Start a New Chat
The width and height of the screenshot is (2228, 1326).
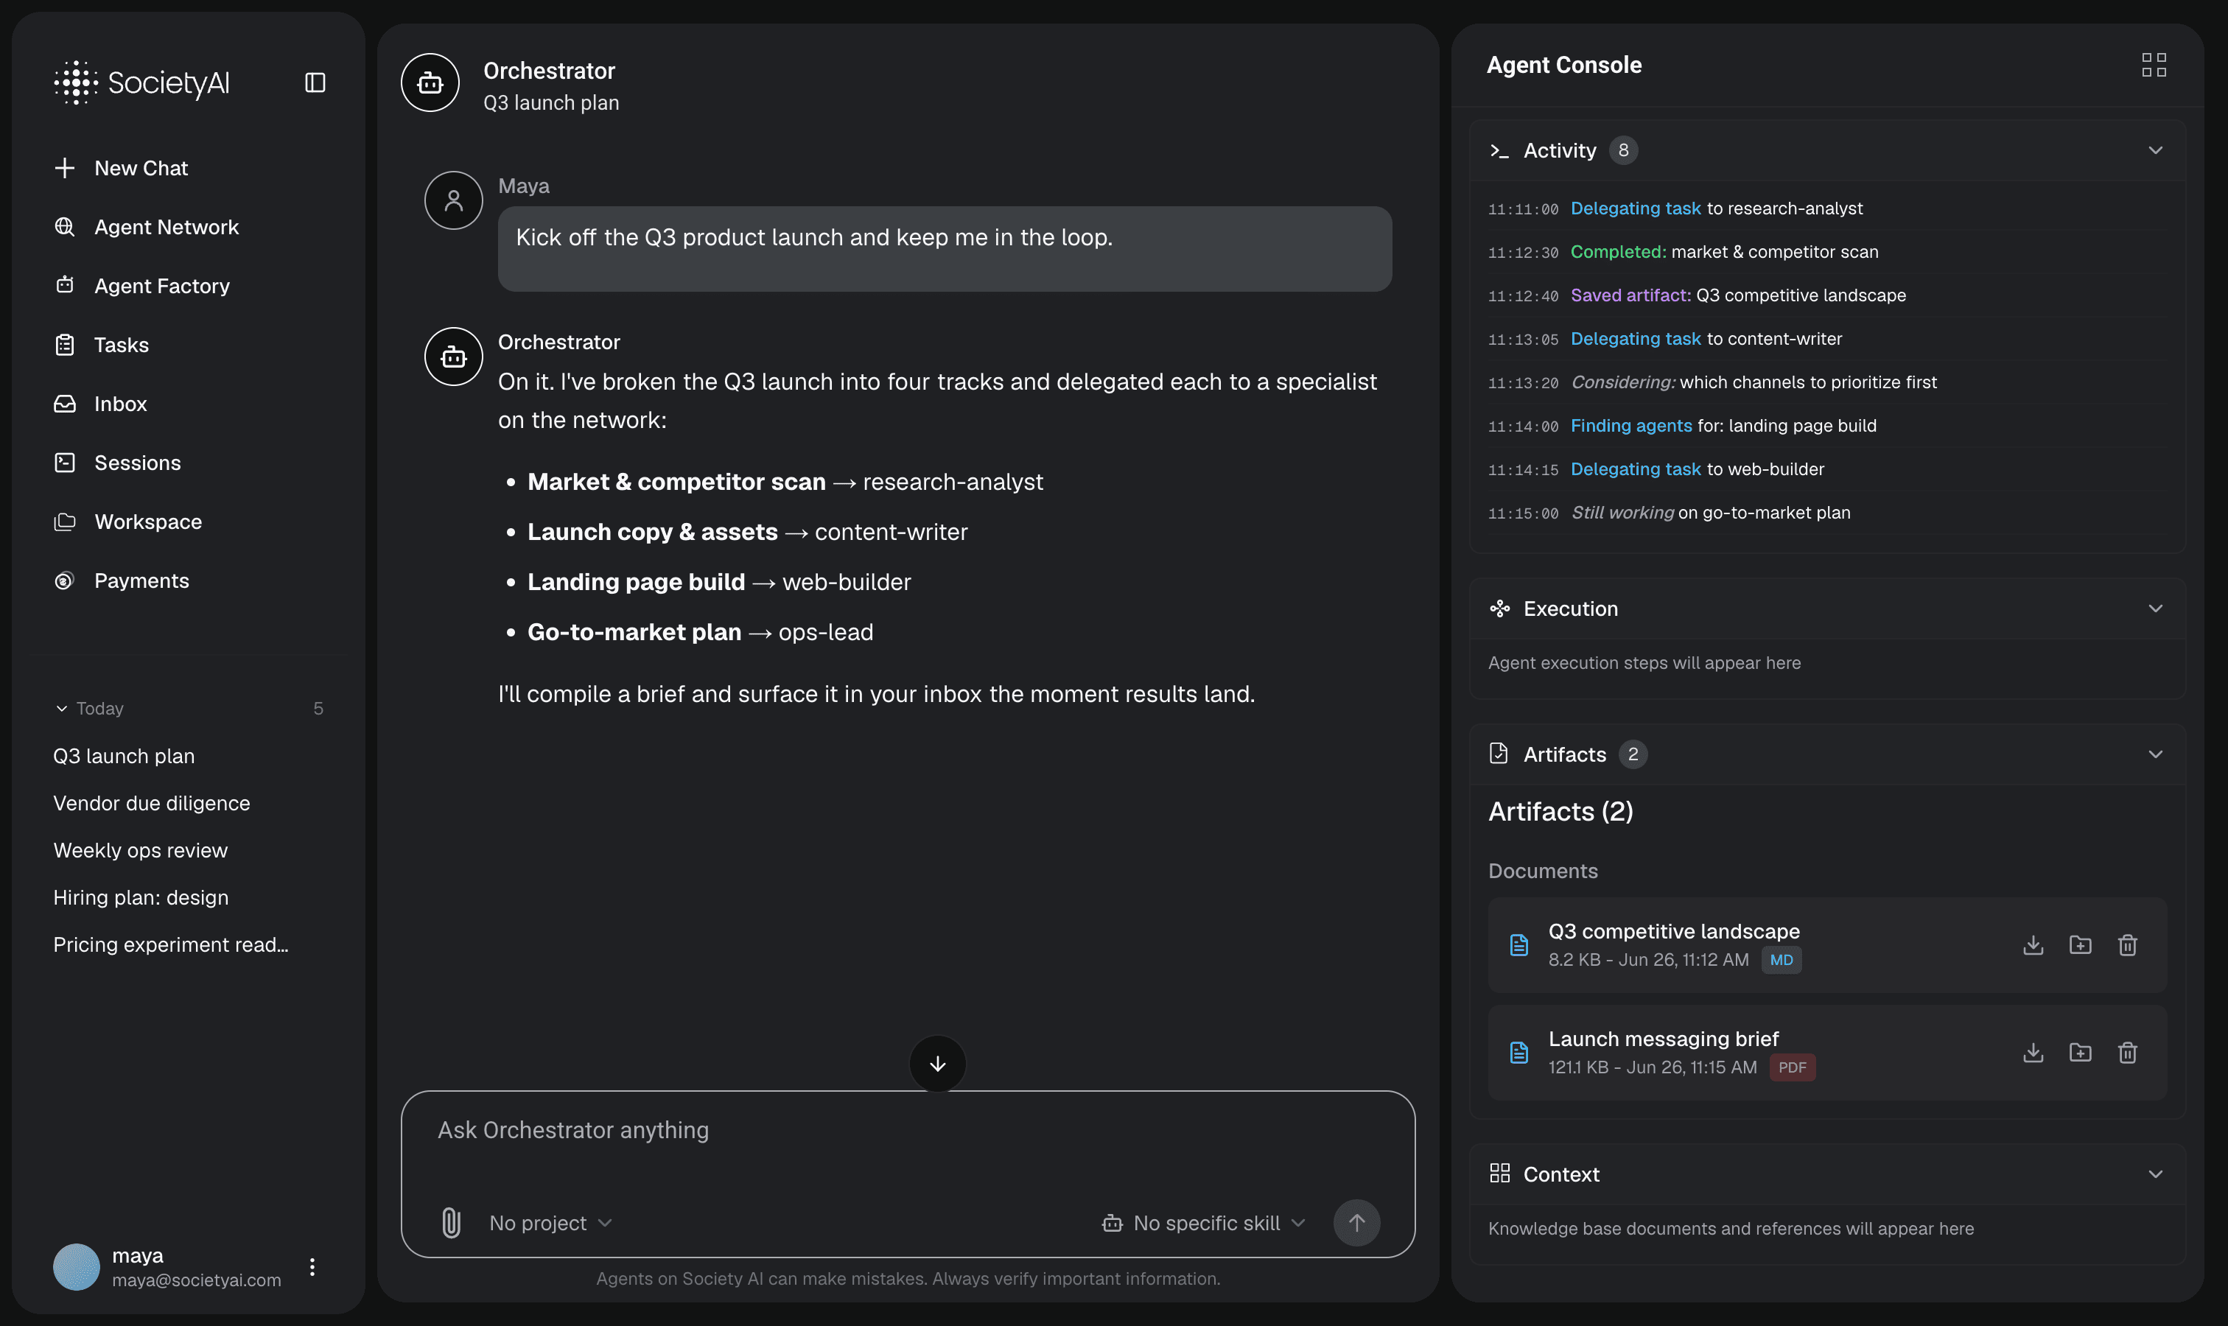click(x=121, y=168)
